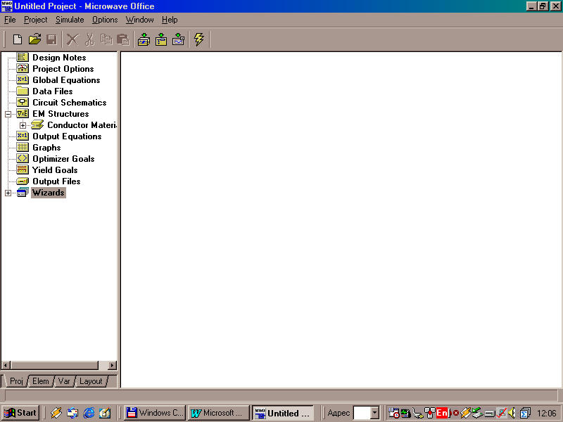
Task: Click the horizontal scrollbar thumb in project panel
Action: [x=54, y=366]
